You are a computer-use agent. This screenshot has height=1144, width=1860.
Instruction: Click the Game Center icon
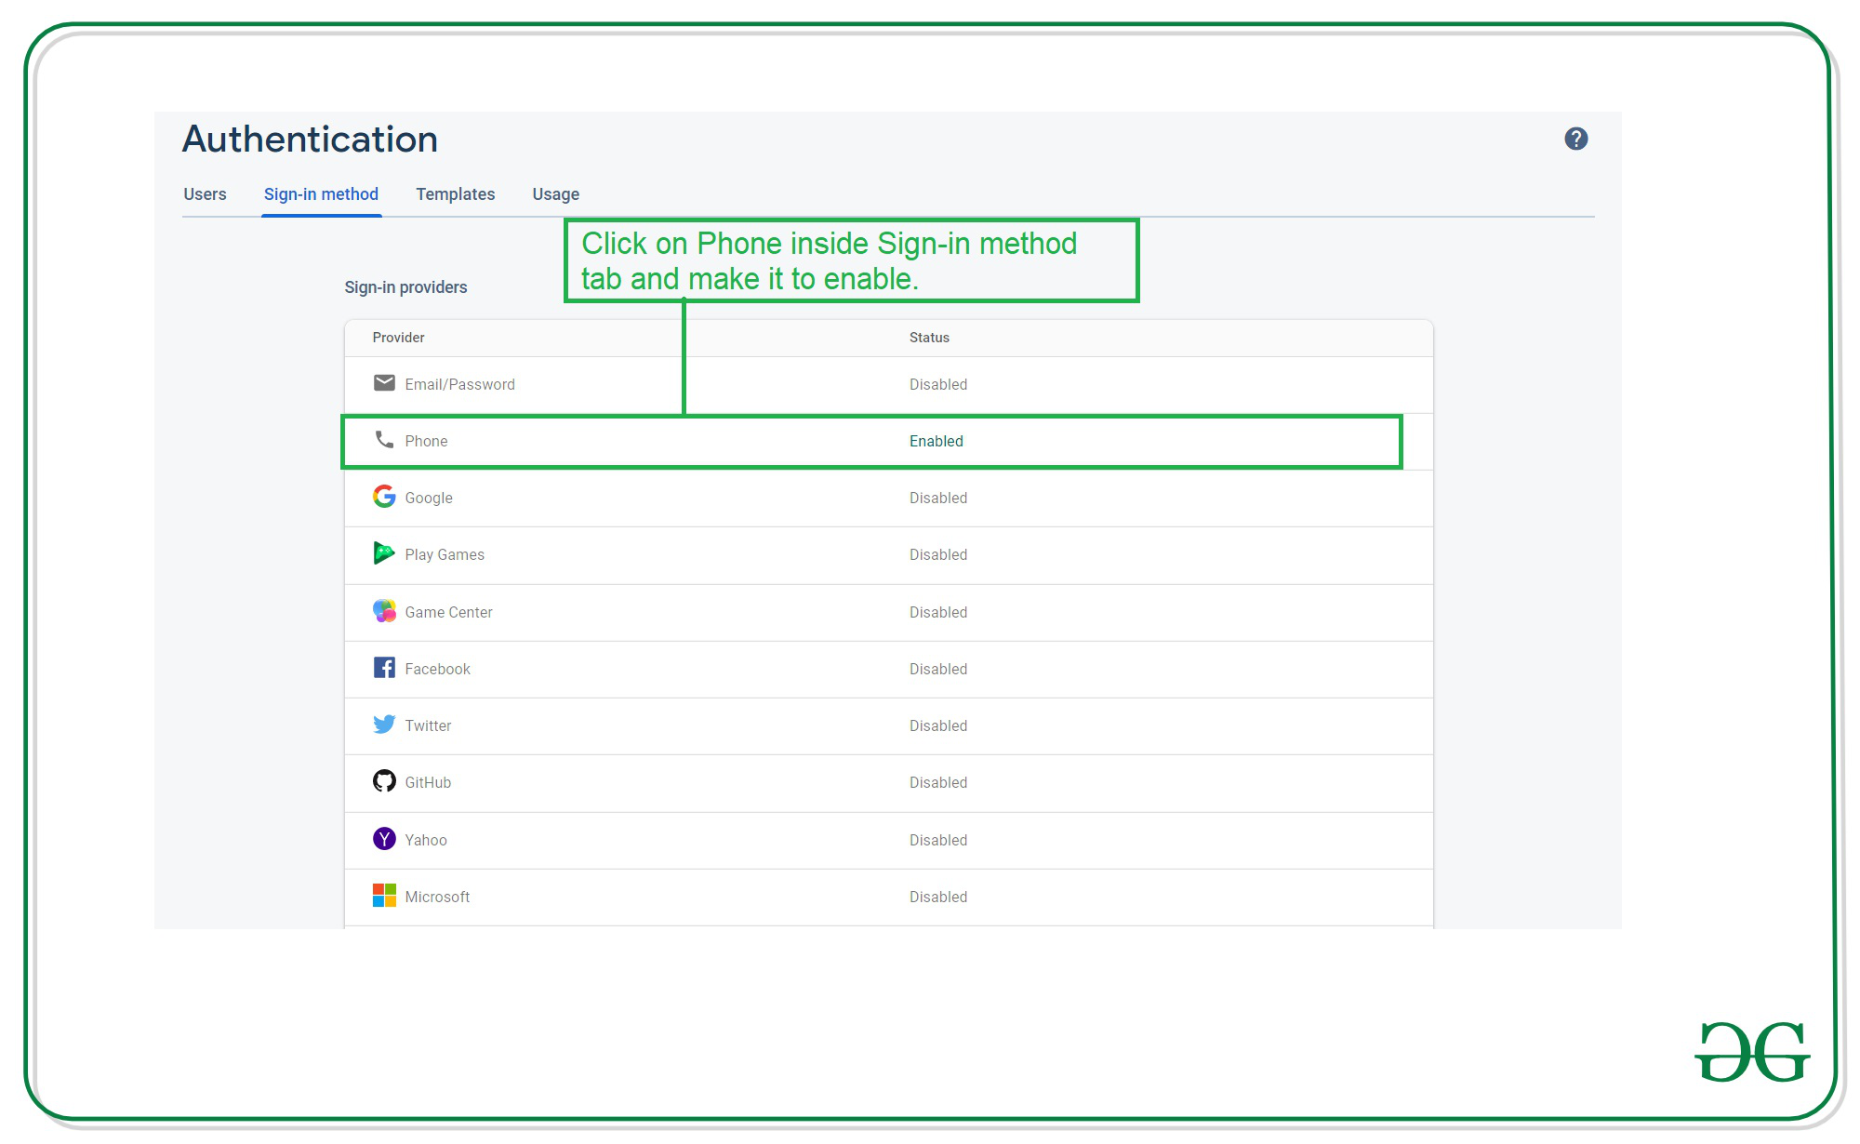point(384,611)
